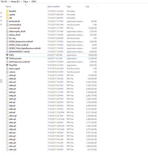This screenshot has height=156, width=148.
Task: Sort files by Size column
Action: pos(88,7)
